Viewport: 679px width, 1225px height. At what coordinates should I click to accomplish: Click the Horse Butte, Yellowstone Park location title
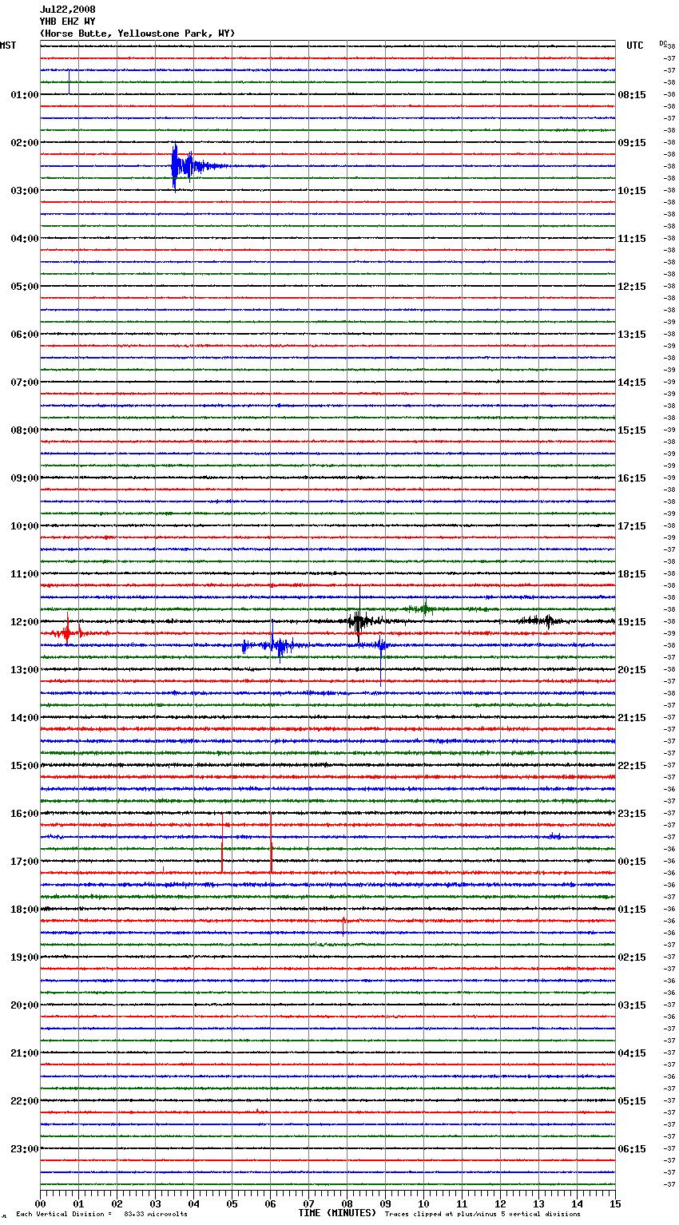(137, 34)
